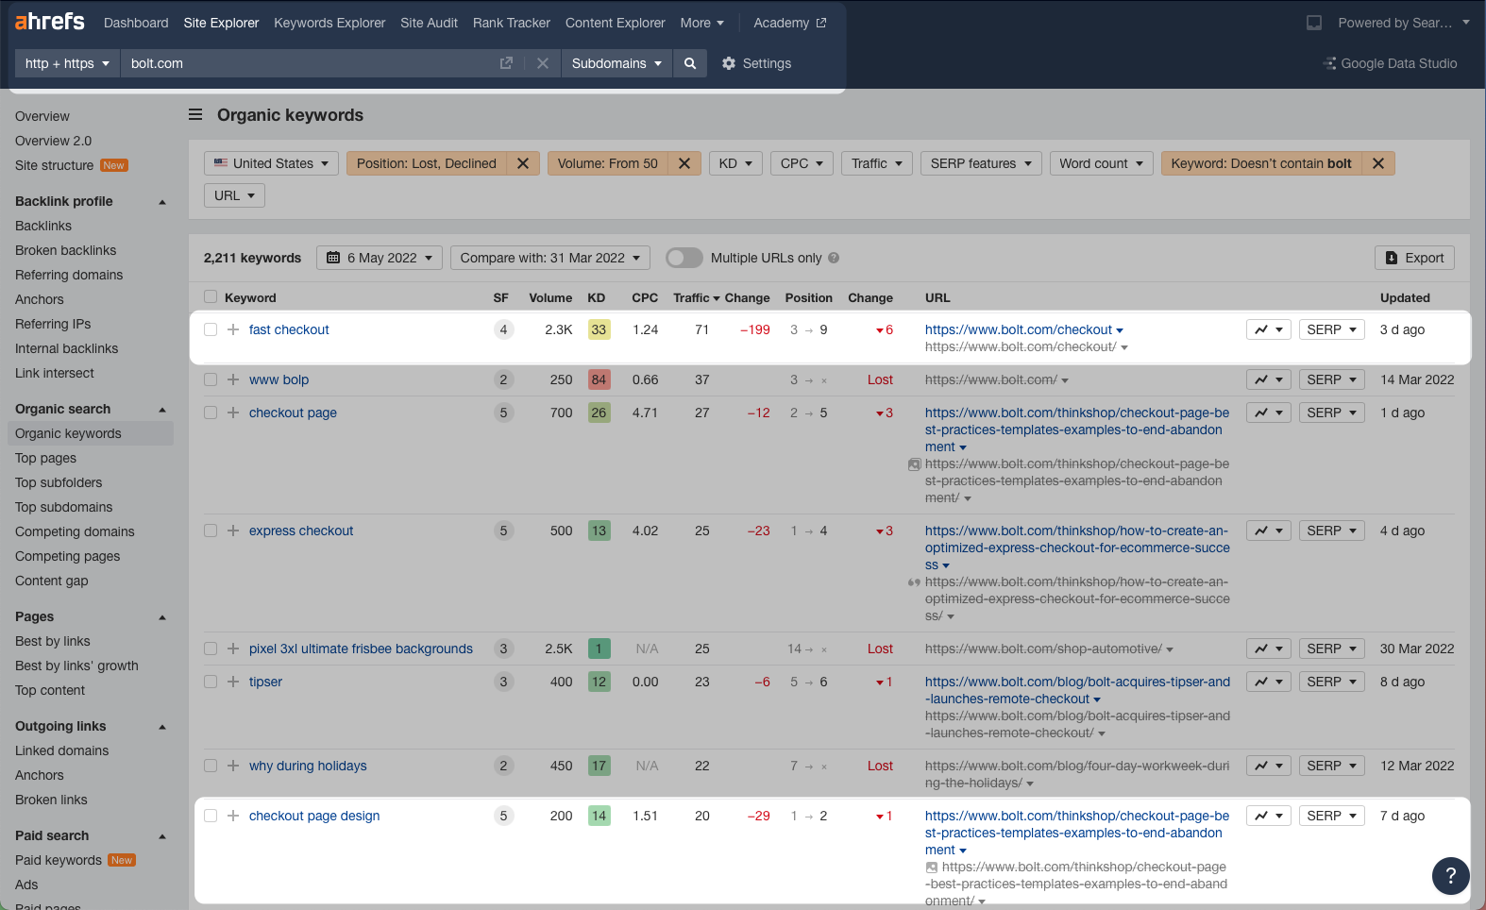Open the help question mark bubble
This screenshot has width=1486, height=910.
click(x=1451, y=875)
